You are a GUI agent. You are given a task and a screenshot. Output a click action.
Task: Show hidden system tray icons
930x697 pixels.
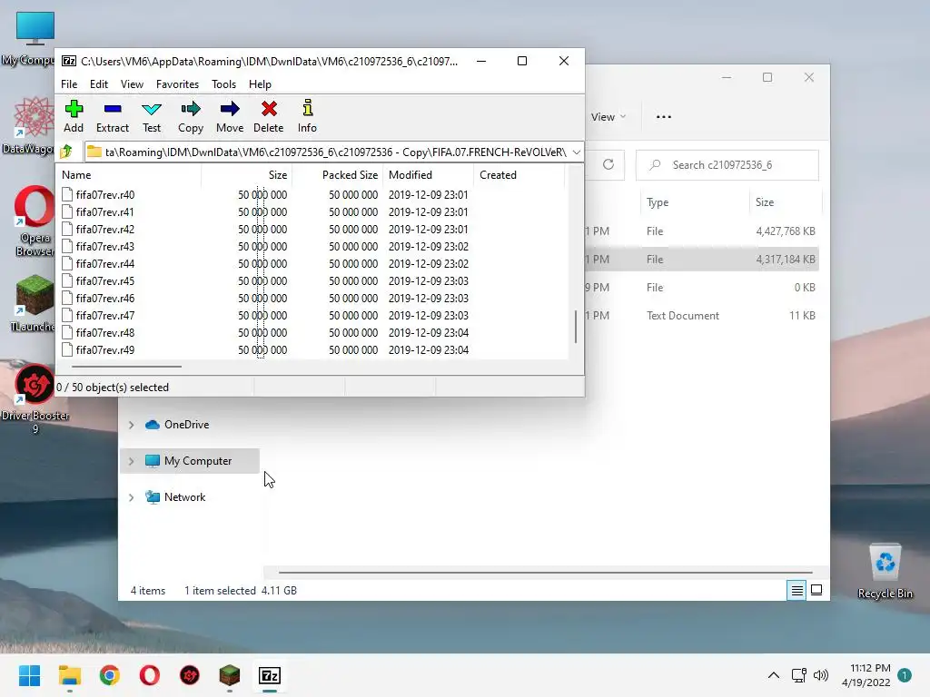774,675
